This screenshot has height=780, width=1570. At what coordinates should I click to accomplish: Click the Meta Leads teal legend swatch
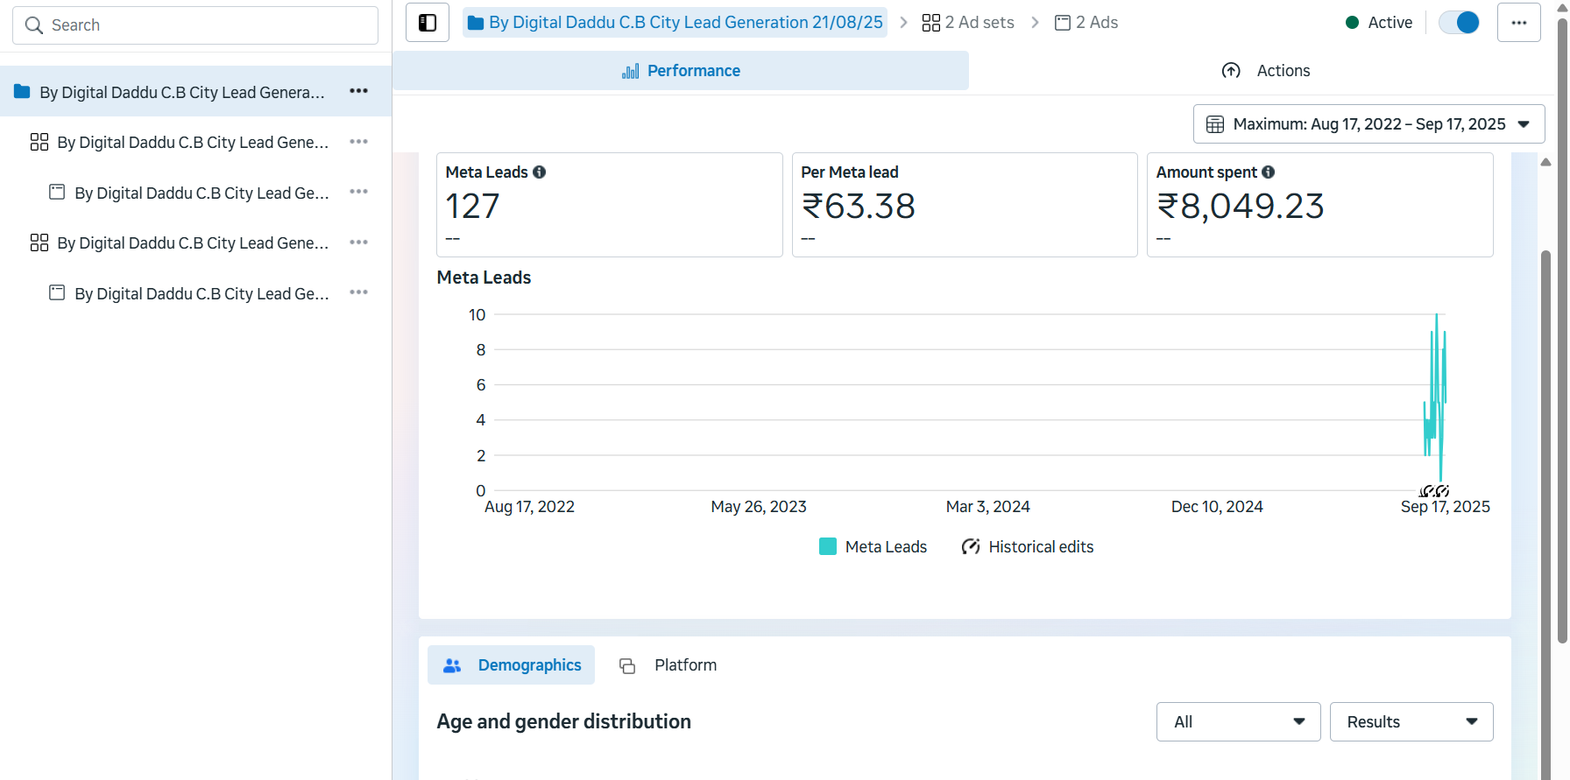click(828, 547)
